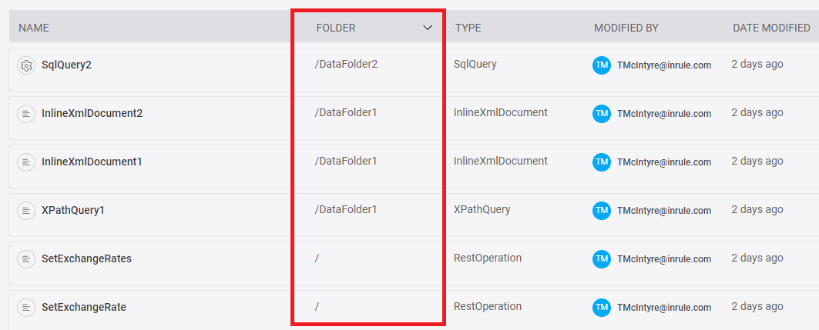Click the document icon beside InlineXmlDocument1
The width and height of the screenshot is (819, 330).
26,162
